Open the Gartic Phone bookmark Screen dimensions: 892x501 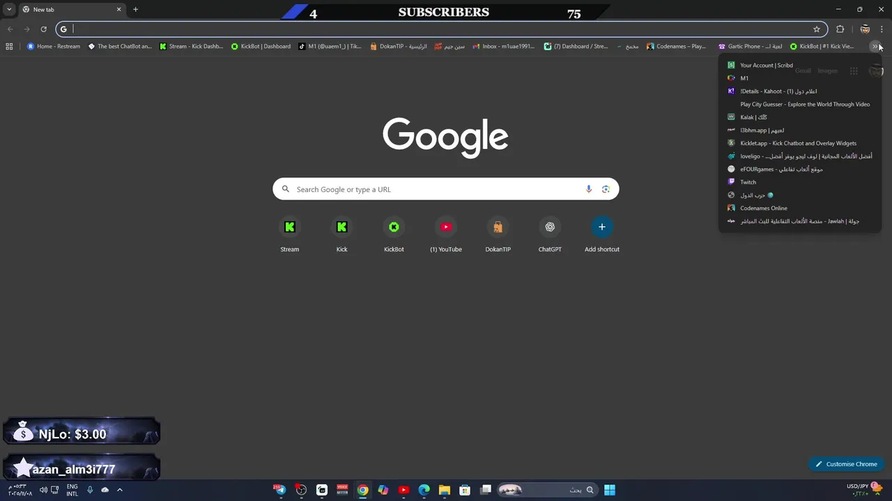[751, 47]
